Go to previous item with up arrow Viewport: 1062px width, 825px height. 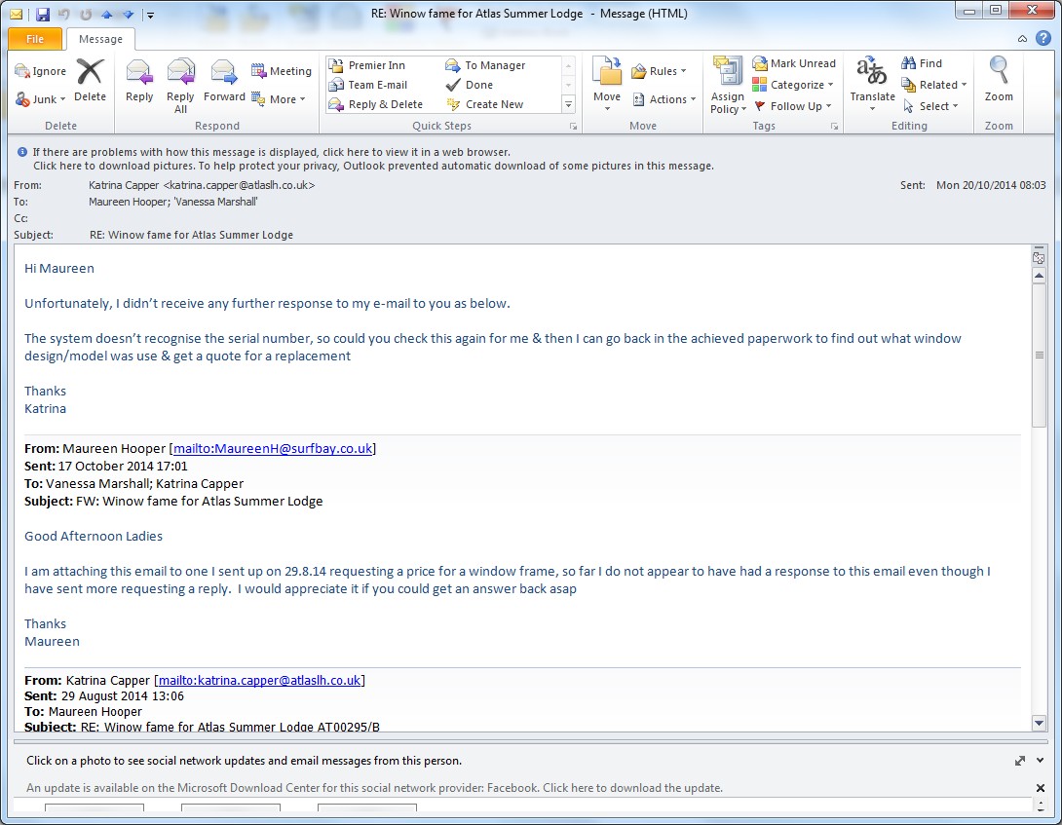click(106, 15)
